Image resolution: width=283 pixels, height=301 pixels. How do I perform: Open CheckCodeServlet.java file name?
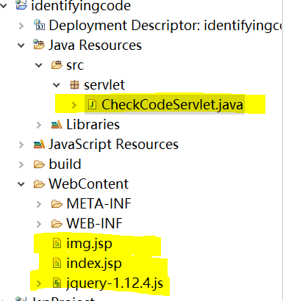pyautogui.click(x=172, y=105)
